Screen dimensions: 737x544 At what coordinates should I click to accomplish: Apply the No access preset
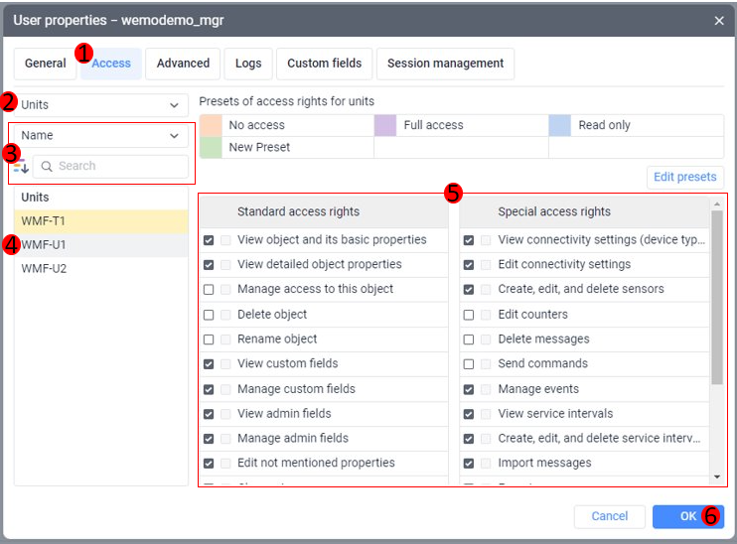pos(287,125)
